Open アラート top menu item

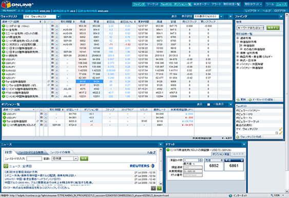[x=216, y=4]
